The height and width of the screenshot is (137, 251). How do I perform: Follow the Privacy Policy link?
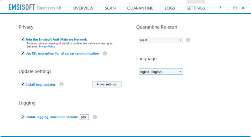47,46
